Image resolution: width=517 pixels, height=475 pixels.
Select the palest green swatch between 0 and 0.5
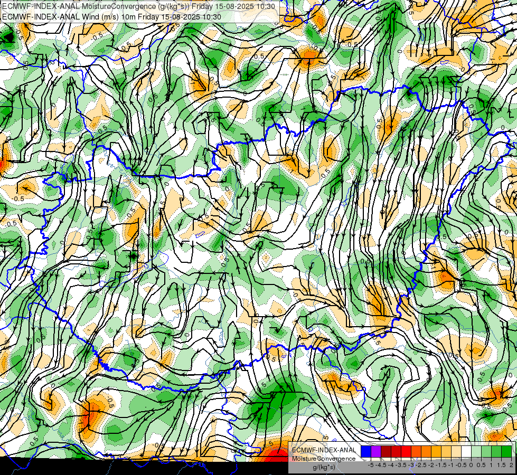[x=476, y=451]
